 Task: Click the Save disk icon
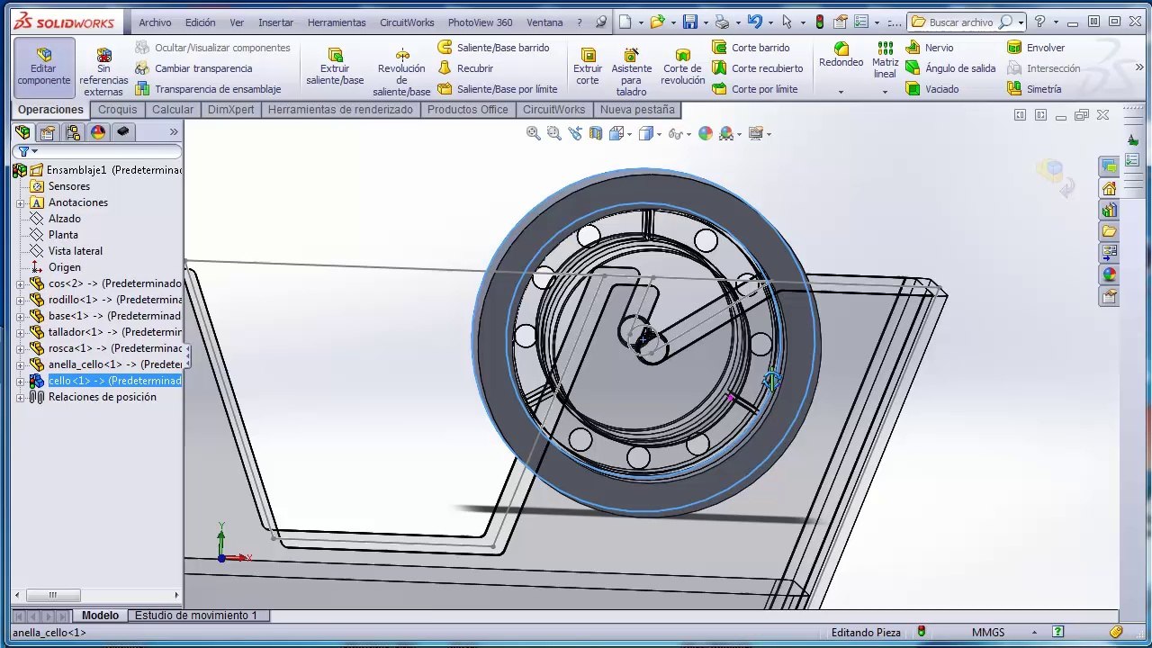tap(690, 22)
